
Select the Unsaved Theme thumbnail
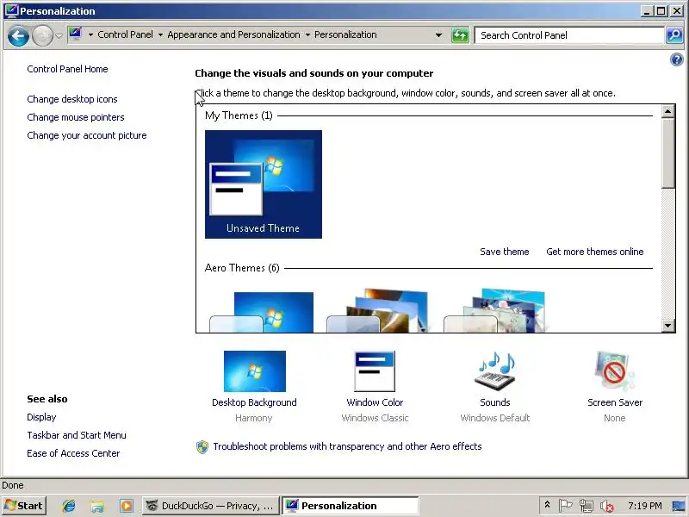coord(264,184)
